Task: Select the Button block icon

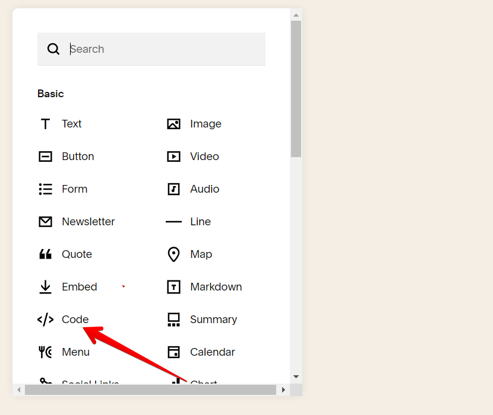Action: [45, 157]
